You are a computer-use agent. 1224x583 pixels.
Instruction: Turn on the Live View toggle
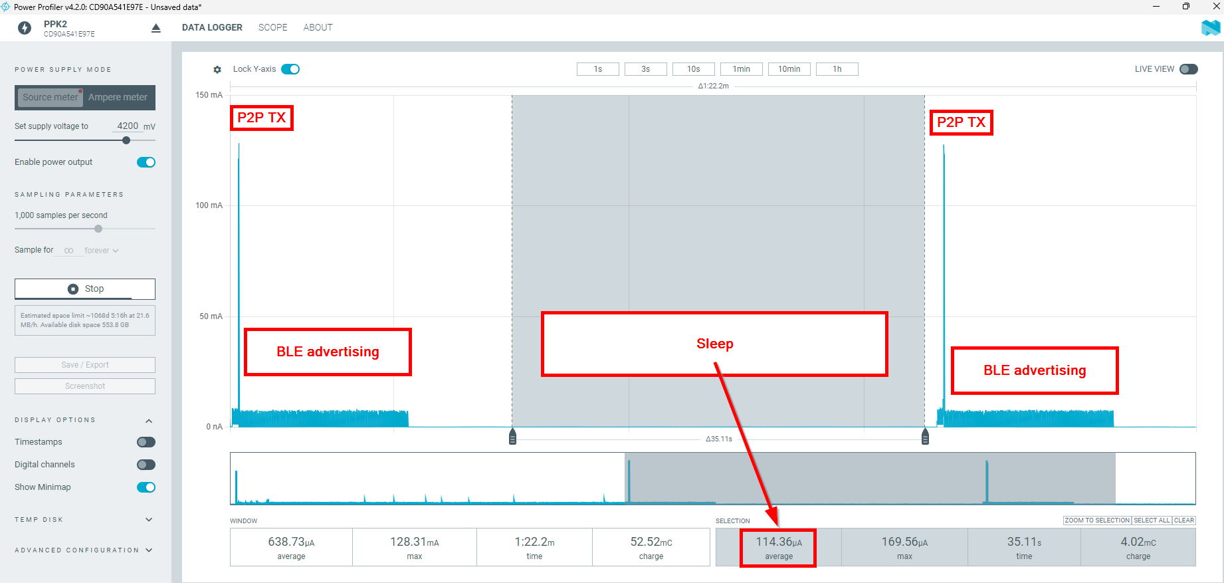(x=1188, y=69)
